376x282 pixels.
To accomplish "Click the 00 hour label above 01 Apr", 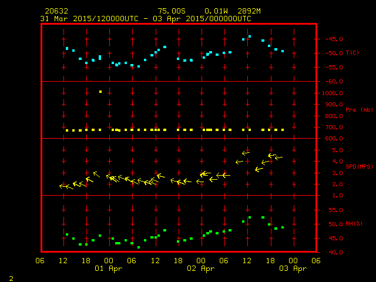I will 109,260.
